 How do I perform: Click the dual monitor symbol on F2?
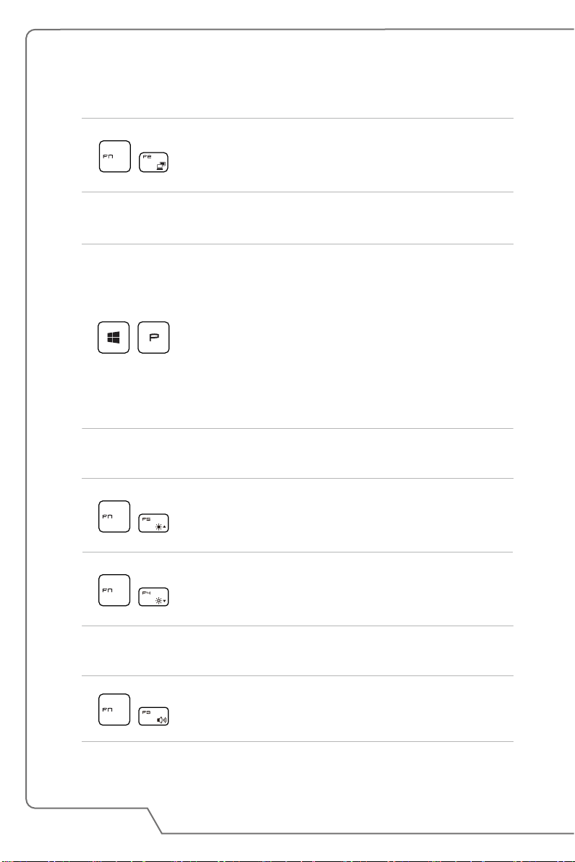click(x=161, y=166)
